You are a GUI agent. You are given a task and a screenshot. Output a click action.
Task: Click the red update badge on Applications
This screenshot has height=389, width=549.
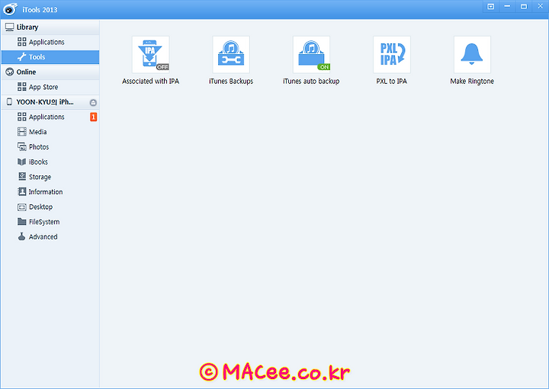click(x=93, y=117)
